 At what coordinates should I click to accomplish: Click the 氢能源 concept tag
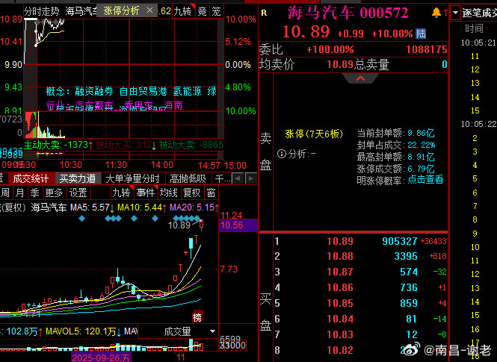187,92
